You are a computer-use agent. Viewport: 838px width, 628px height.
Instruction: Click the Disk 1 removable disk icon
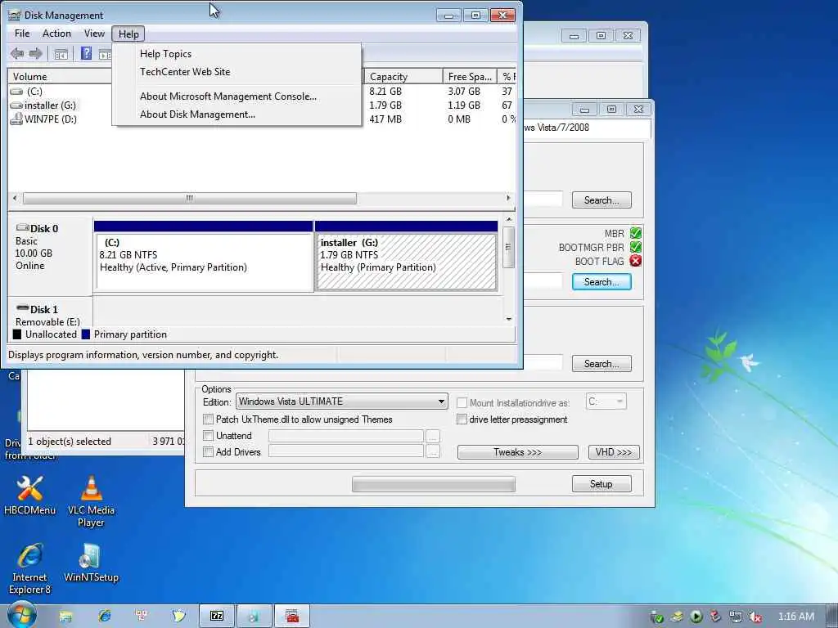[22, 308]
